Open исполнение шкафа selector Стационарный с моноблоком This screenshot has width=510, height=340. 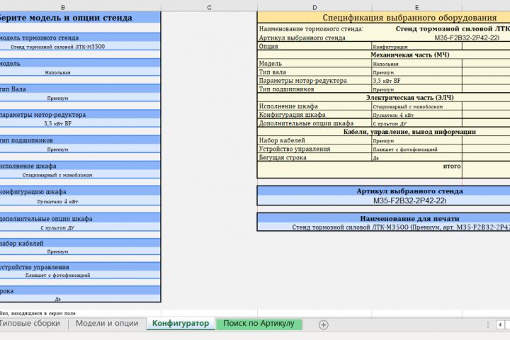(x=79, y=175)
